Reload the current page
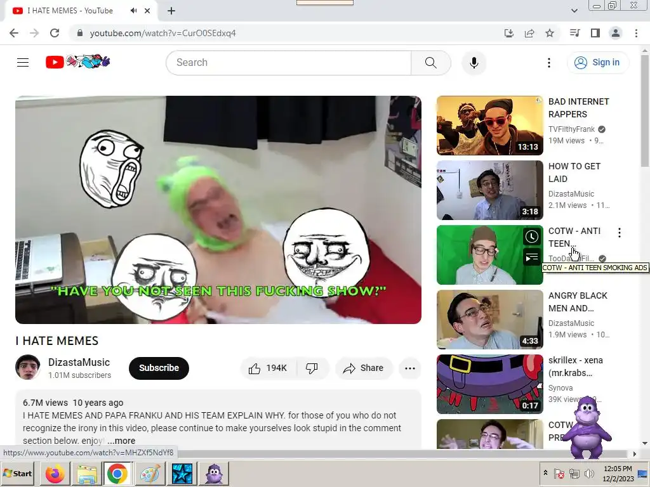This screenshot has width=650, height=487. tap(55, 33)
